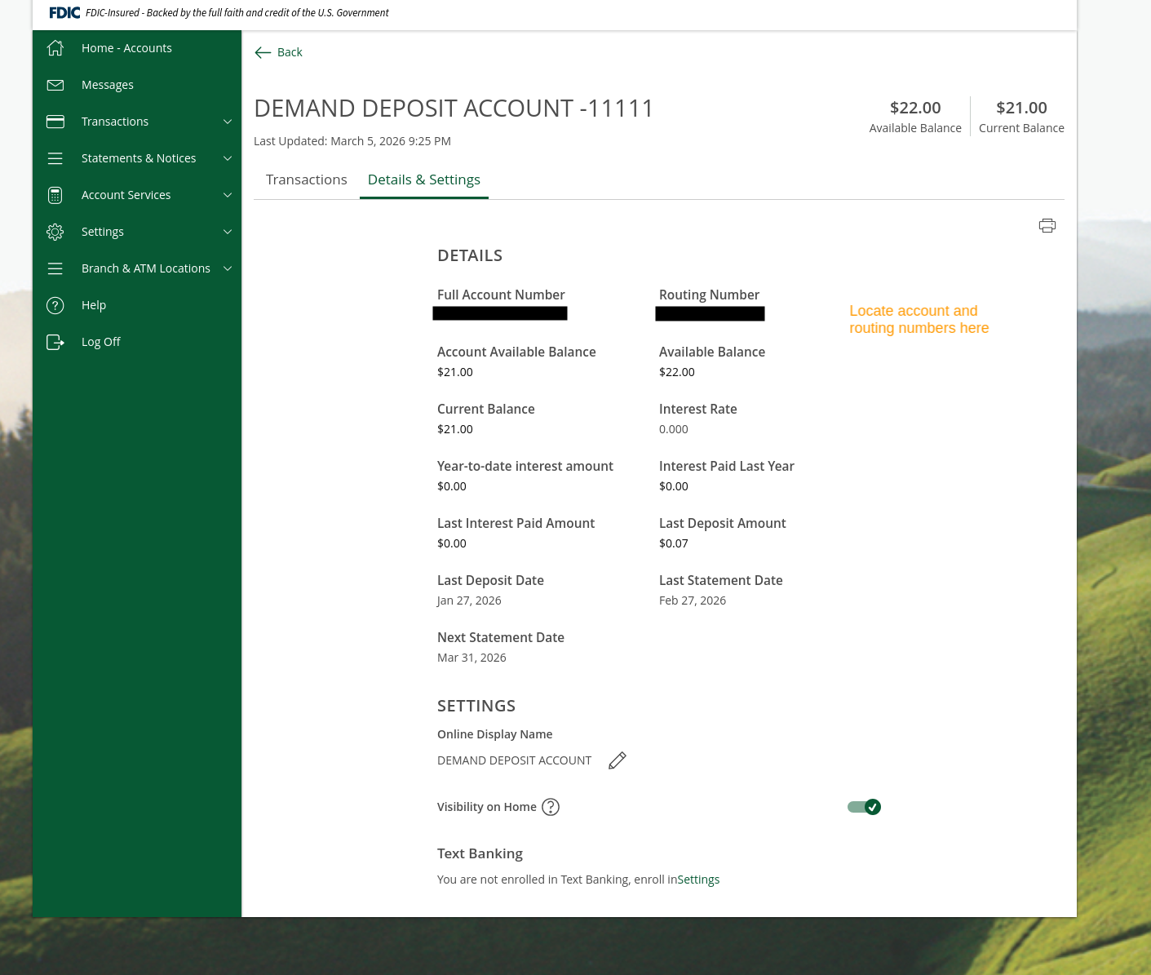
Task: Click the Log Off exit icon
Action: (55, 342)
